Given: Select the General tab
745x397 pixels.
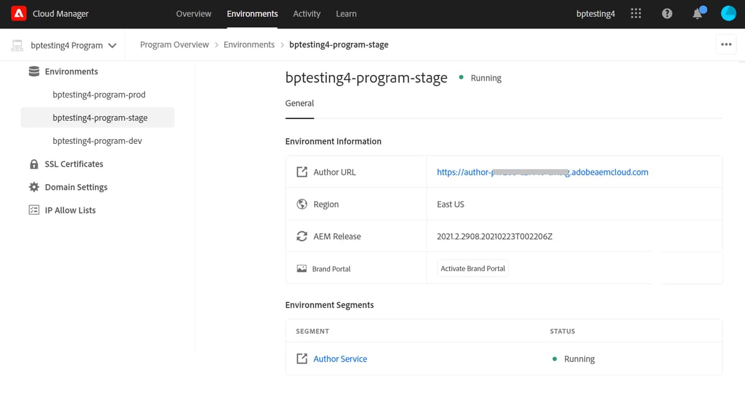Looking at the screenshot, I should coord(299,103).
